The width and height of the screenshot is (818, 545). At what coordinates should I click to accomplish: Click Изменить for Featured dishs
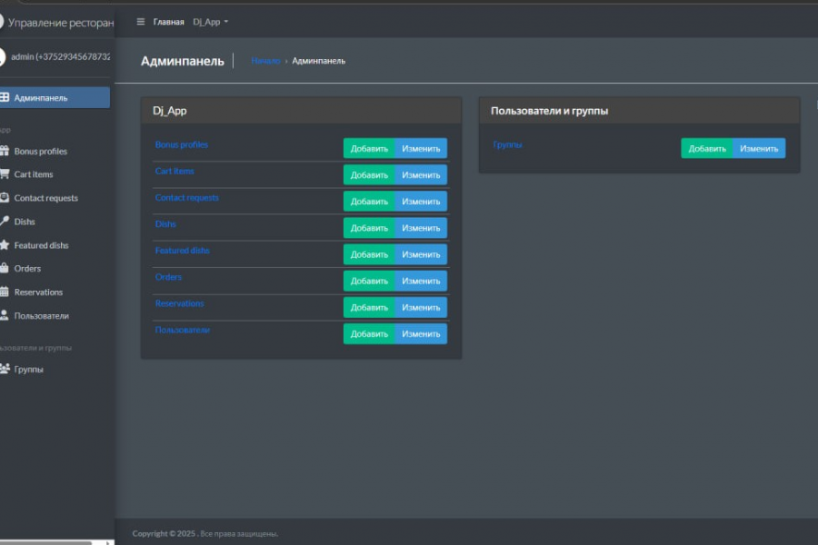(421, 254)
